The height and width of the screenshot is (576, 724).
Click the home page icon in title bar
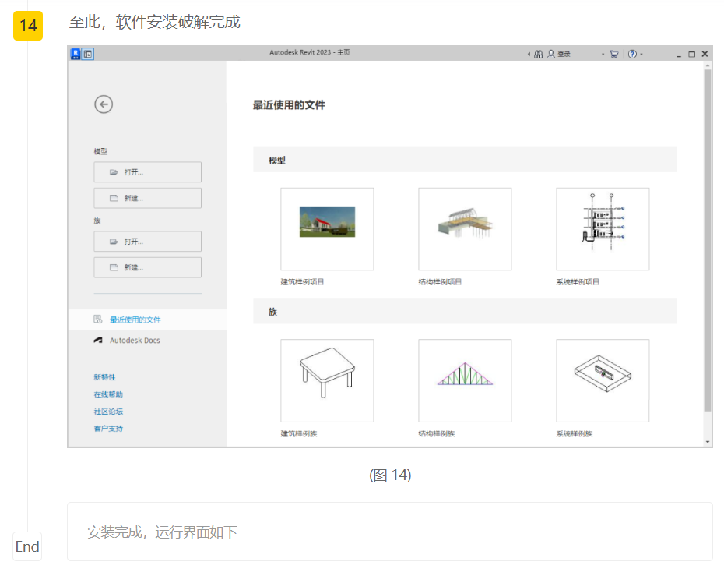pos(88,54)
